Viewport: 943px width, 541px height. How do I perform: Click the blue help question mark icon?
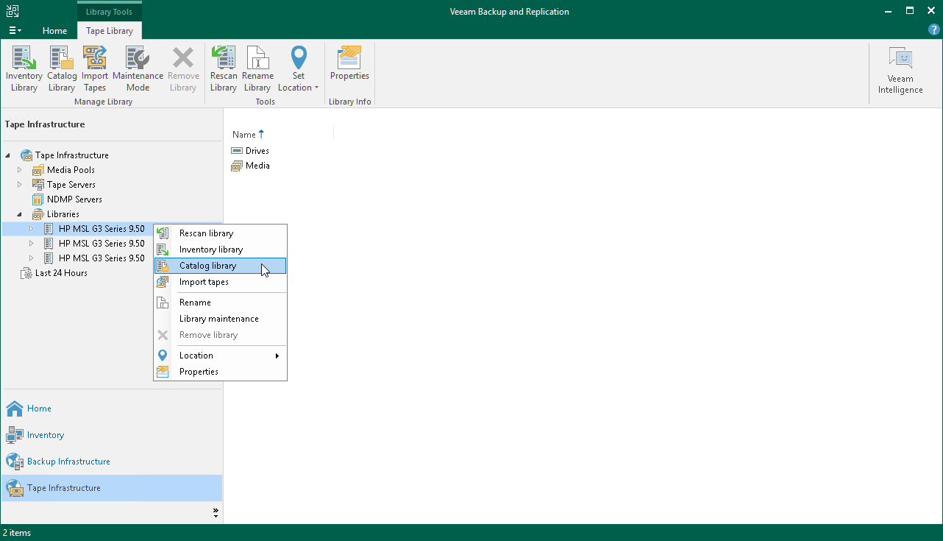click(x=934, y=30)
